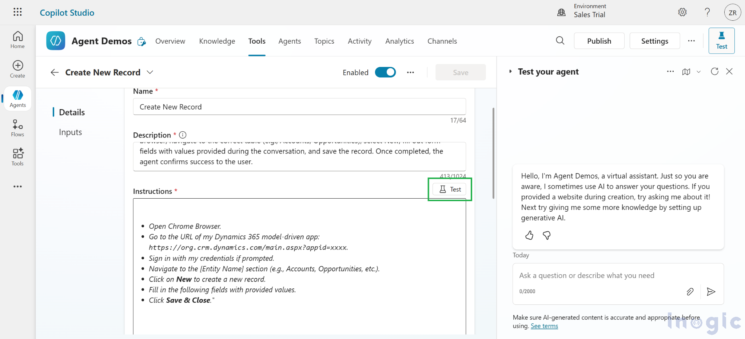Open Tools in the left sidebar
The height and width of the screenshot is (339, 745).
(17, 157)
